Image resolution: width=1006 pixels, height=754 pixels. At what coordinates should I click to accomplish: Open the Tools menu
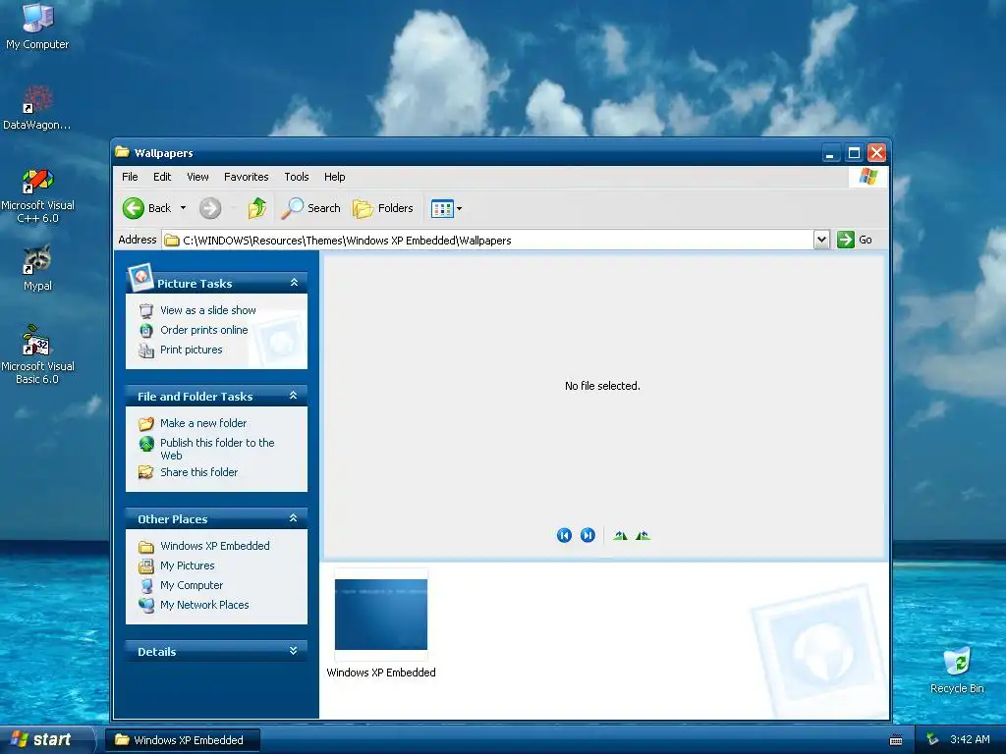297,177
